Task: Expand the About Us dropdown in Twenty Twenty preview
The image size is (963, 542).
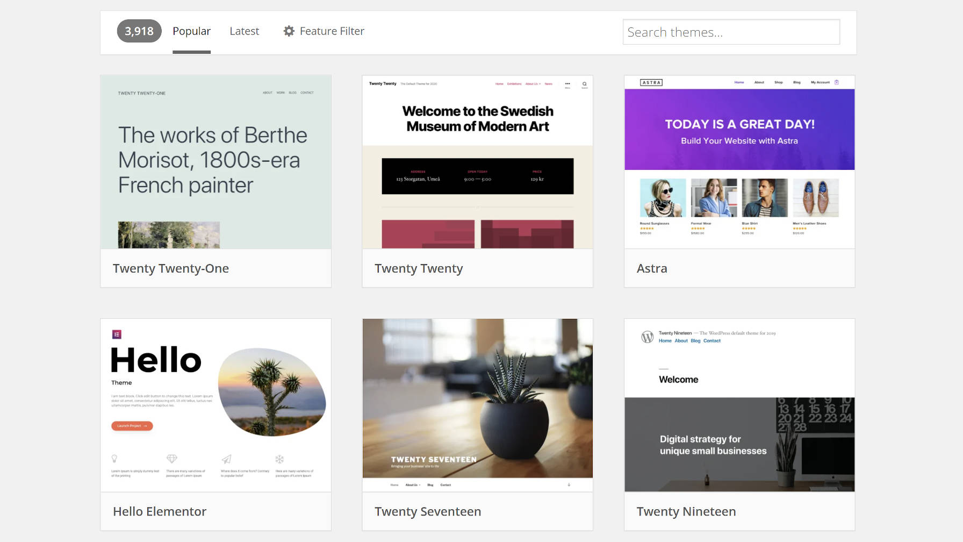Action: [x=531, y=84]
